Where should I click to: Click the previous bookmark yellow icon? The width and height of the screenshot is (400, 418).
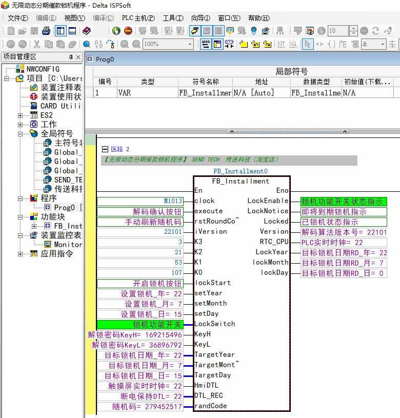[x=255, y=44]
